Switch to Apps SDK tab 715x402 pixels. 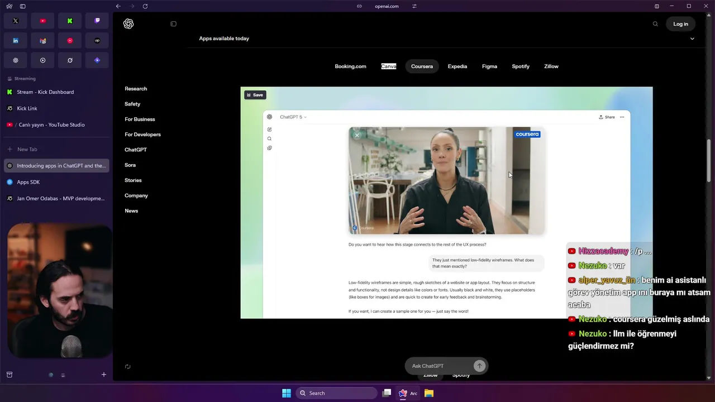click(x=56, y=182)
